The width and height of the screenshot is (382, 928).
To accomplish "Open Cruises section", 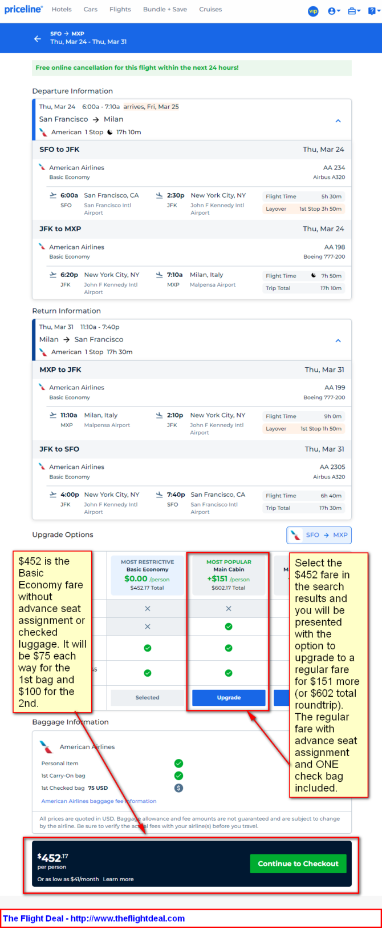I will (x=210, y=9).
